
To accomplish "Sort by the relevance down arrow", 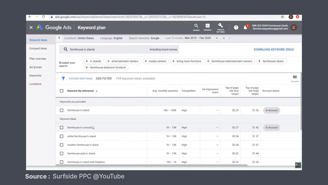I will 97,91.
